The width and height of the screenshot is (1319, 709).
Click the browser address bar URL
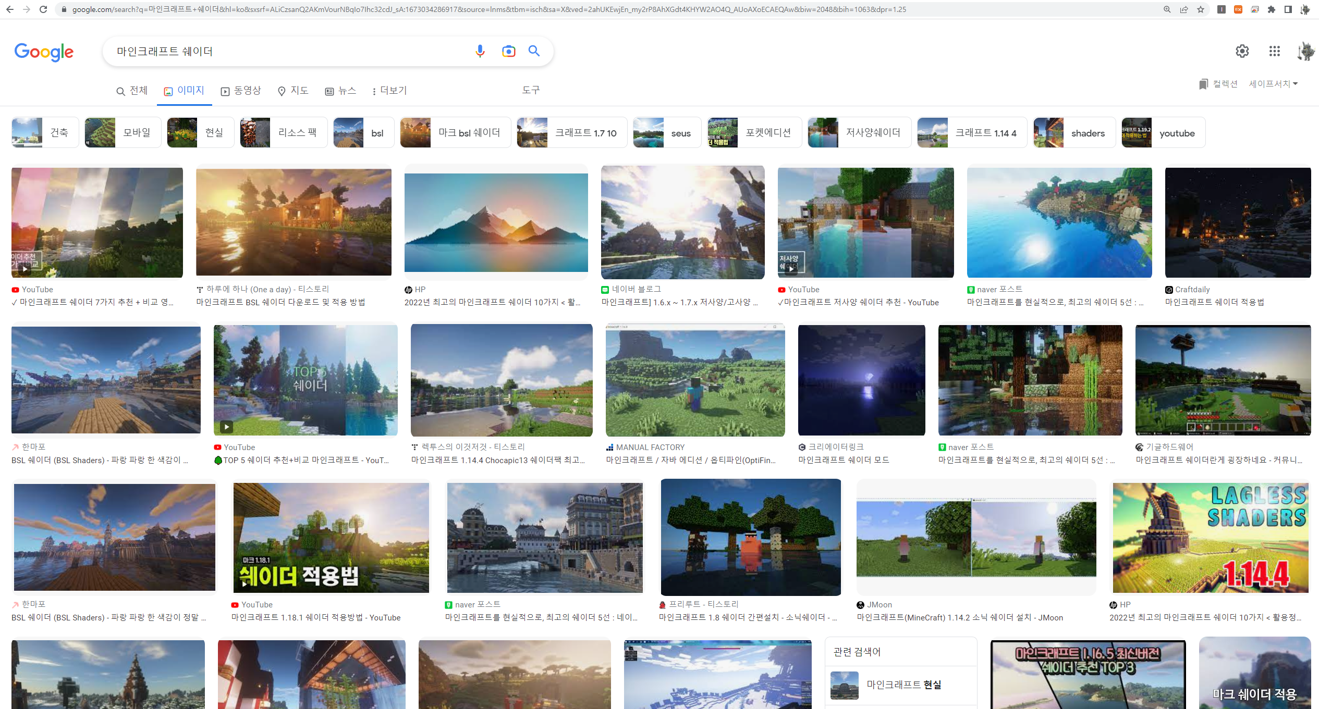point(489,9)
